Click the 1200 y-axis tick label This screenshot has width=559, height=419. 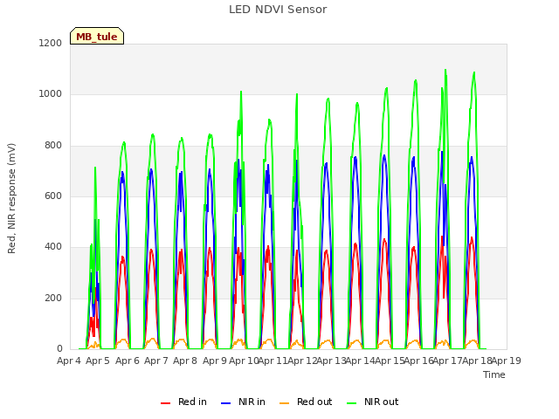point(51,43)
